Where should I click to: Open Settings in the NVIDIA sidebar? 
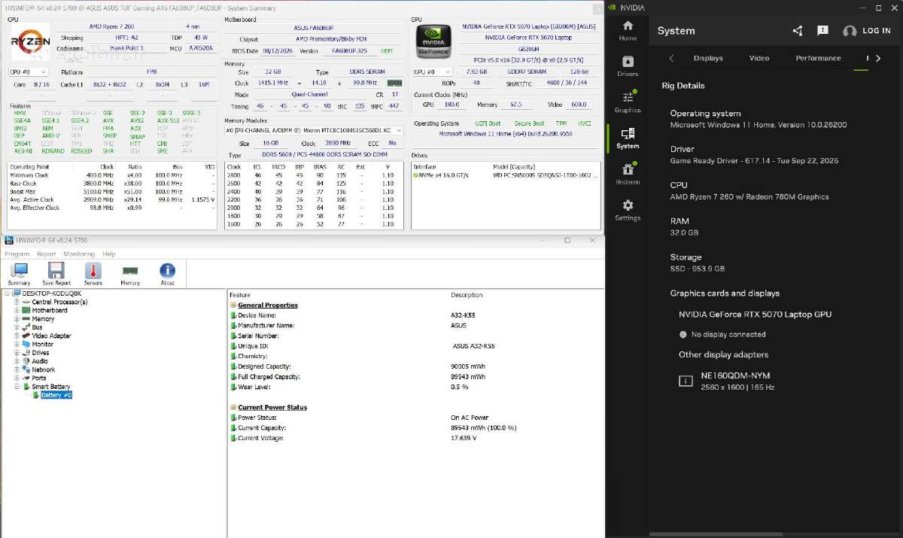(628, 210)
